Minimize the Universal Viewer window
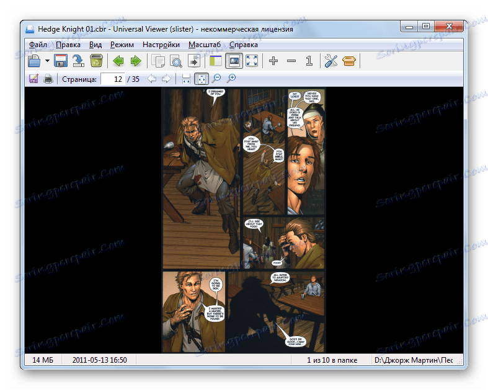 pos(409,27)
